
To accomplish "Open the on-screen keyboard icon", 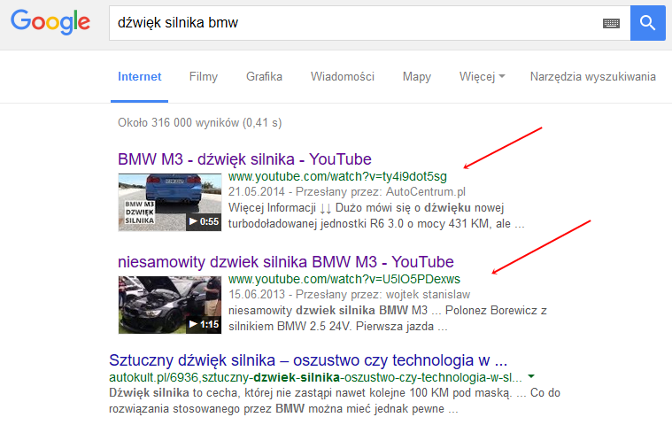I will point(611,24).
